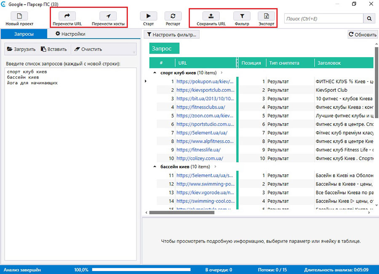The height and width of the screenshot is (274, 379).
Task: Click the В очереди: 0 status entry
Action: point(219,270)
